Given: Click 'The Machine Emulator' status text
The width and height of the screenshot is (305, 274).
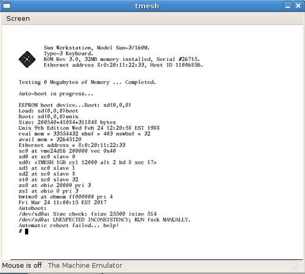Looking at the screenshot, I should 85,265.
